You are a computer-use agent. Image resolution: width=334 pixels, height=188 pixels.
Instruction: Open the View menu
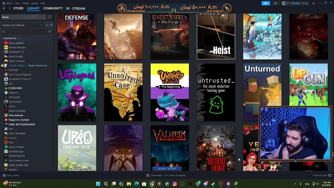click(x=17, y=3)
